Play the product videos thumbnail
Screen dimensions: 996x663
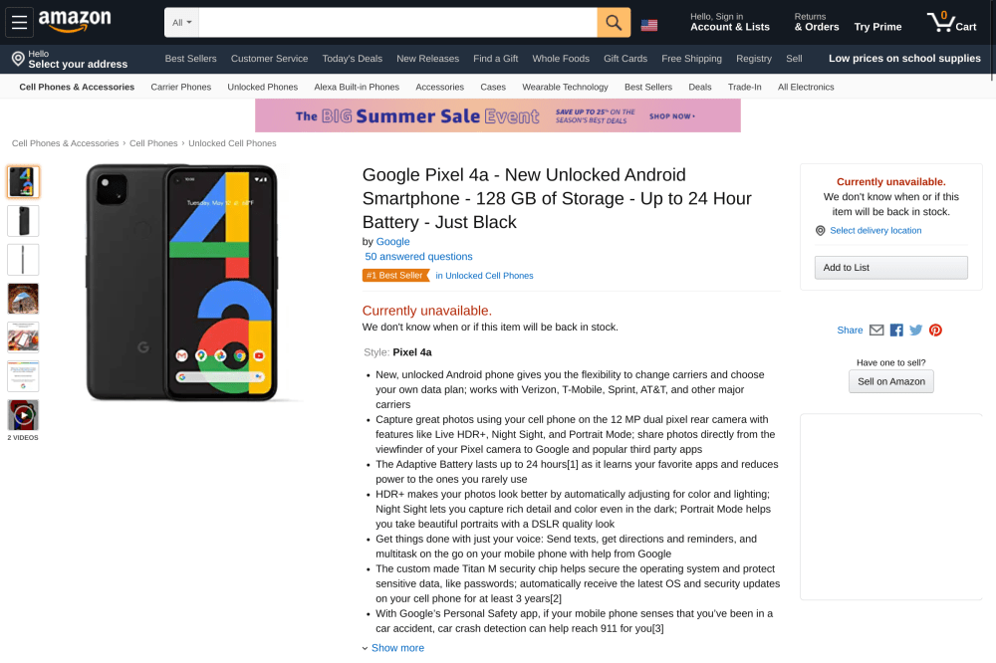coord(23,414)
